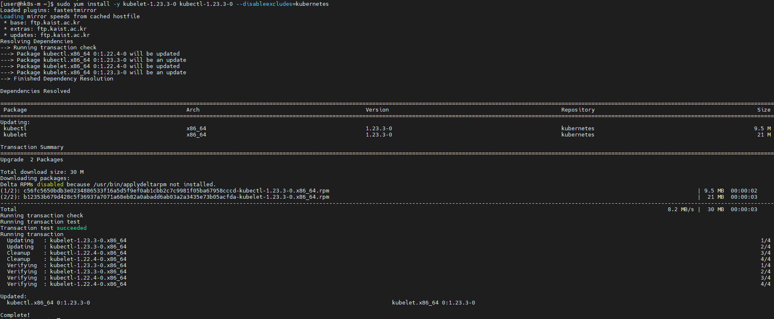774x319 pixels.
Task: Click 'Total download size: 30 M' line
Action: click(42, 172)
